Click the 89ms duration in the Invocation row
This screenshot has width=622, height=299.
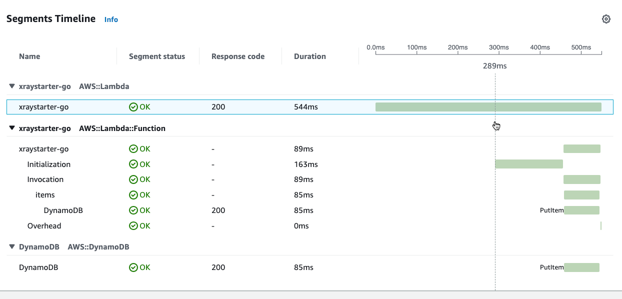tap(303, 179)
